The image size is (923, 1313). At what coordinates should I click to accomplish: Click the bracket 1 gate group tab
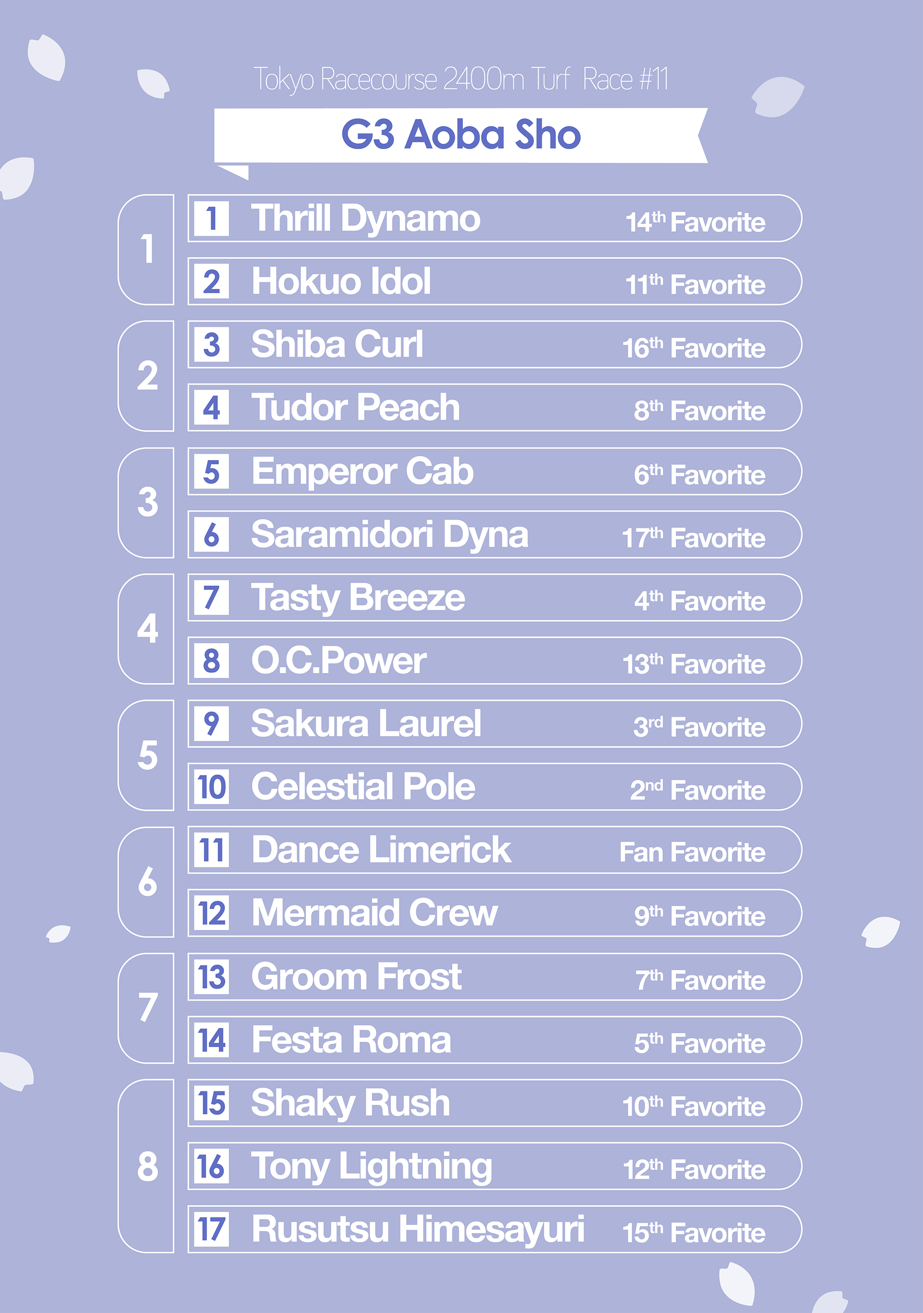(x=147, y=250)
